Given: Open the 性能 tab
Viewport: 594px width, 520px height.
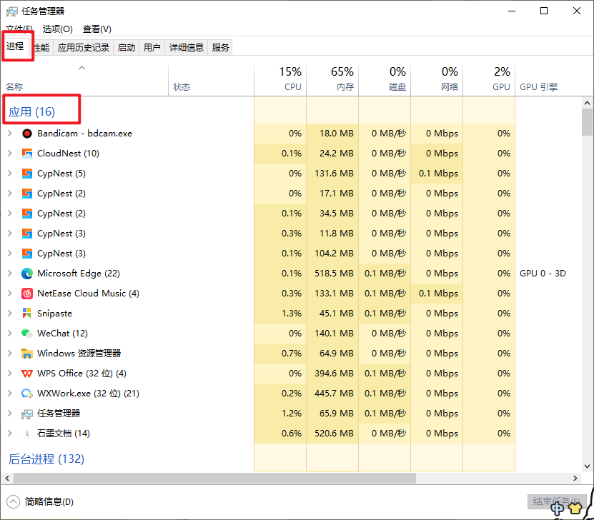Looking at the screenshot, I should [x=41, y=48].
